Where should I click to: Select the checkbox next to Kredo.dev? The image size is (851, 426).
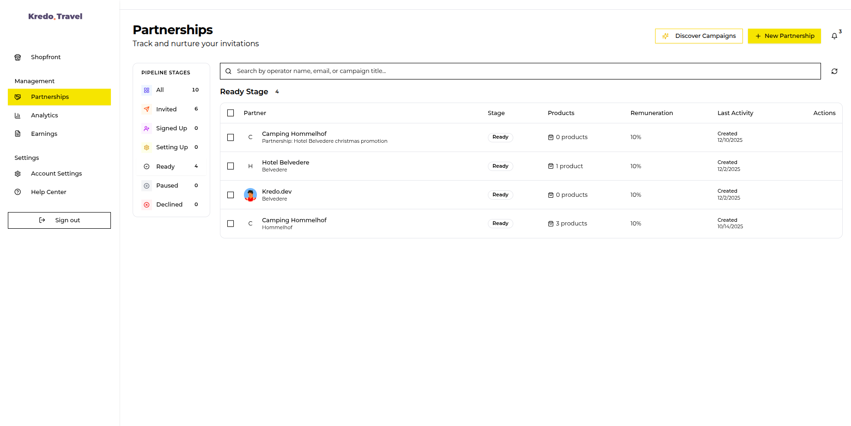click(231, 195)
